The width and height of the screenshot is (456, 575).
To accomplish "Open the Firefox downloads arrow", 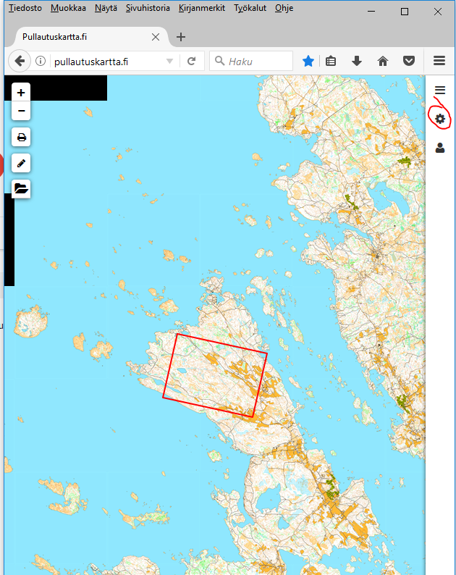I will pos(357,62).
